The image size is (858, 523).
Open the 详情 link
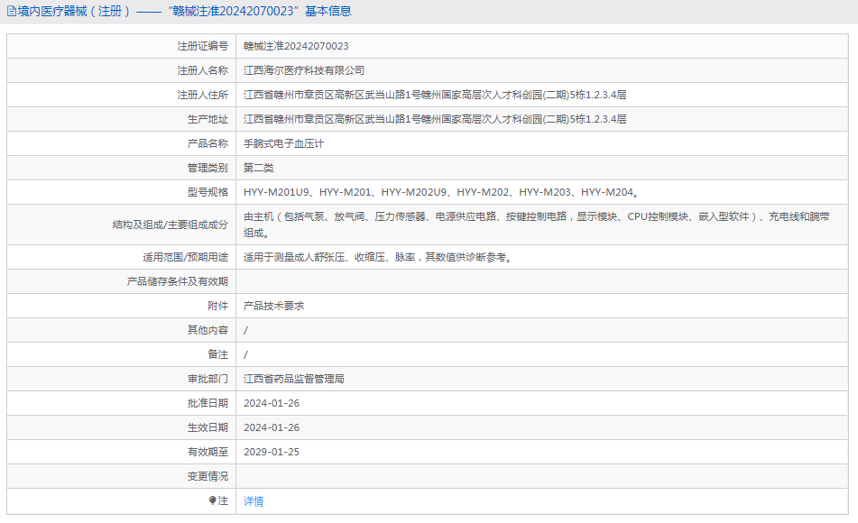tap(254, 501)
